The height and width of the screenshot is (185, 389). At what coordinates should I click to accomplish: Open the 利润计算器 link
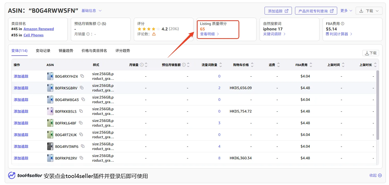pos(339,34)
